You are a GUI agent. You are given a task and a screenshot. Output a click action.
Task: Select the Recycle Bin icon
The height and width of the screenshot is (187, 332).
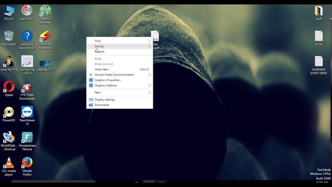pos(9,38)
